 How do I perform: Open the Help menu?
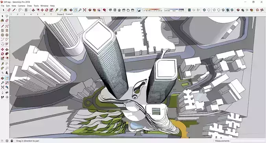click(52, 6)
